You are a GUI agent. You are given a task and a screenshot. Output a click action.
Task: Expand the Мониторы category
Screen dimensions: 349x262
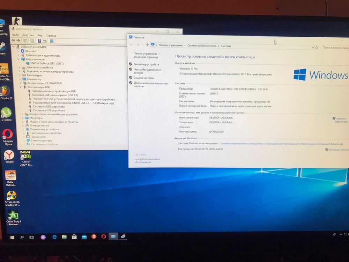pyautogui.click(x=22, y=118)
